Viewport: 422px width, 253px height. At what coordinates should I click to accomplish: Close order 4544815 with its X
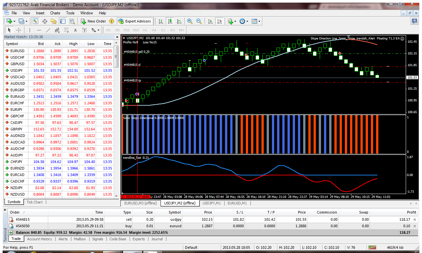[415, 220]
